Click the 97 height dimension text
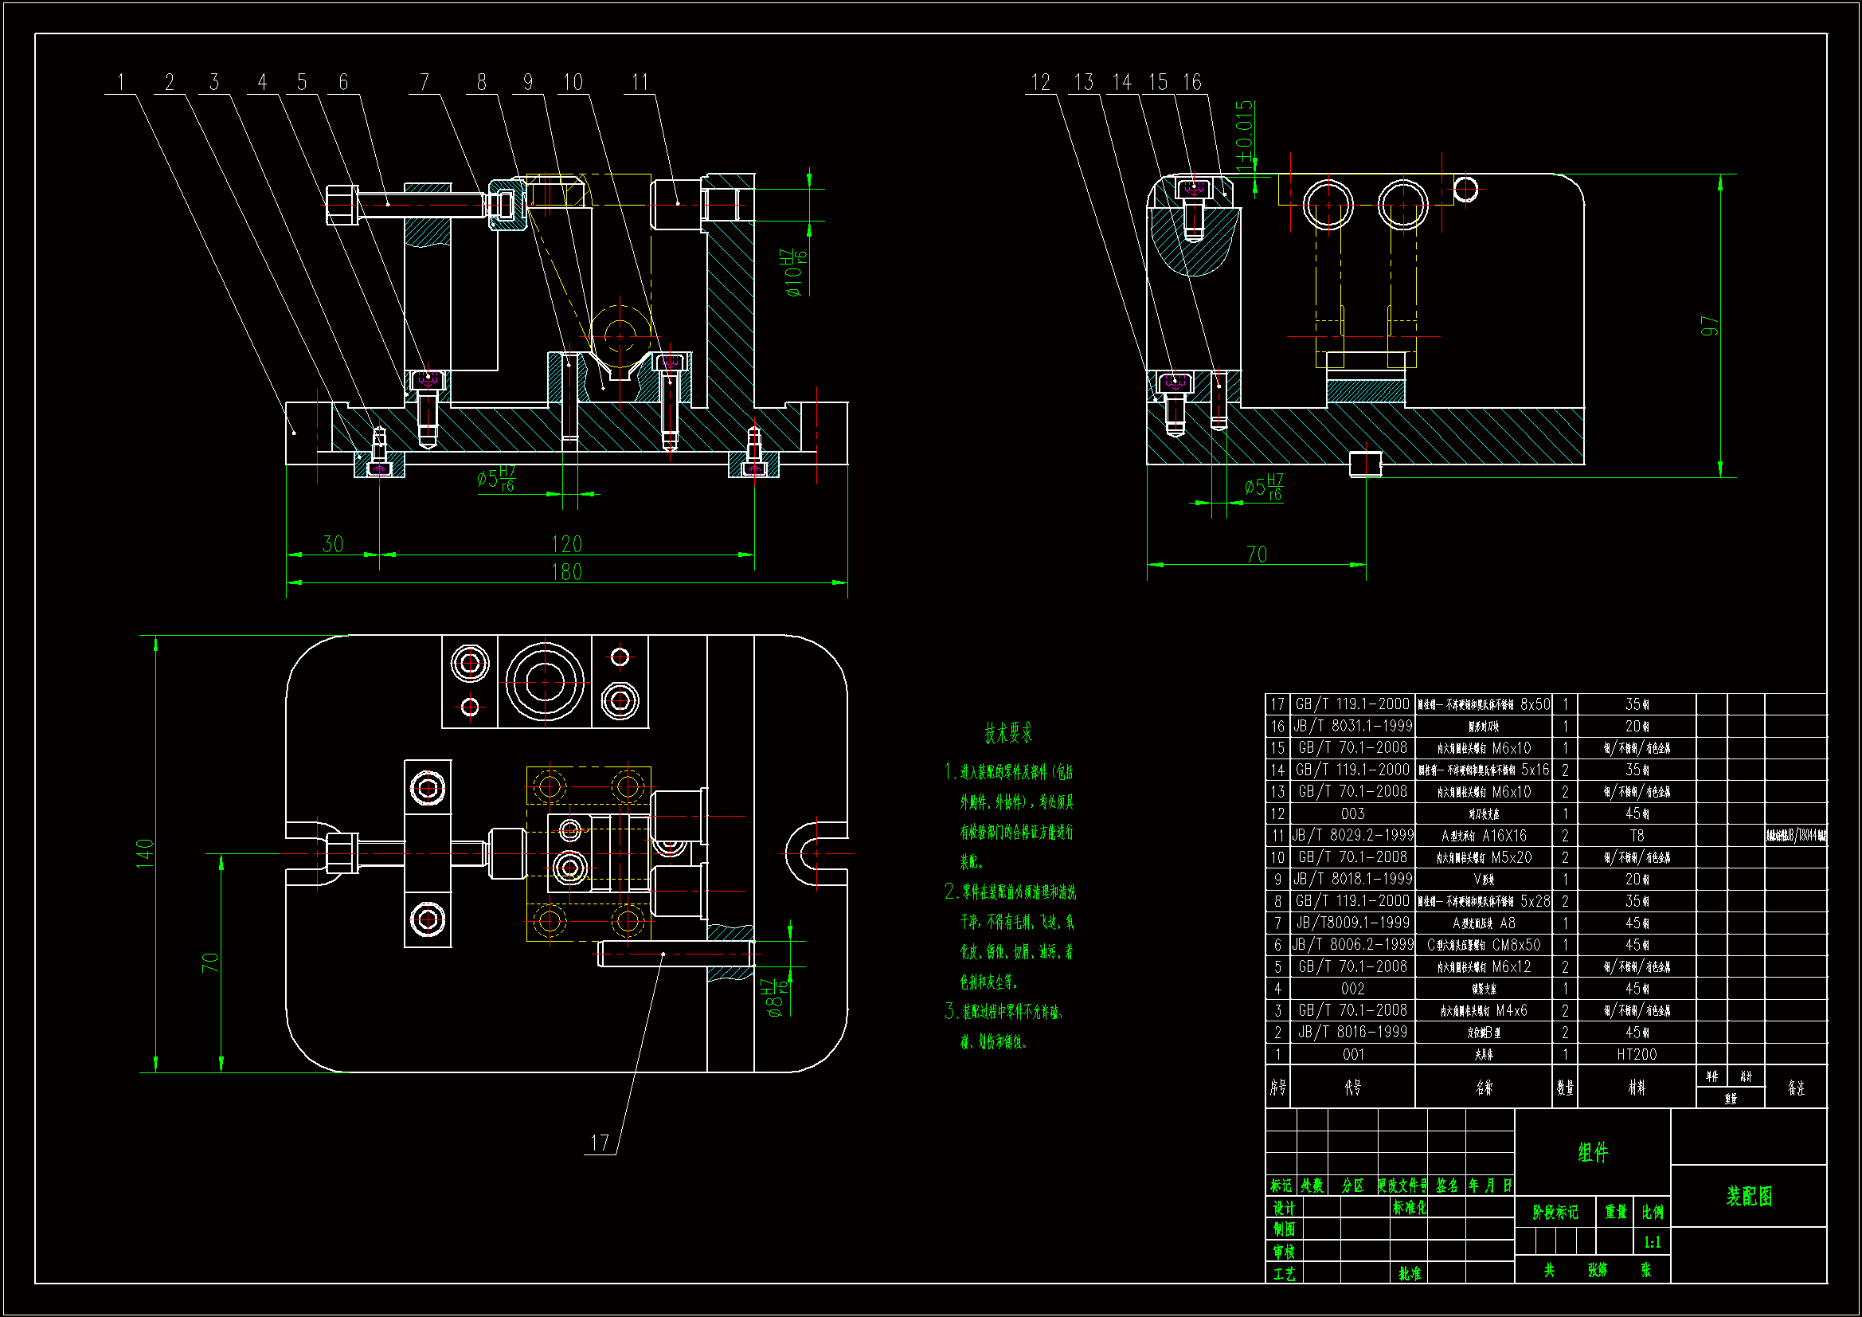1862x1317 pixels. pos(1709,326)
